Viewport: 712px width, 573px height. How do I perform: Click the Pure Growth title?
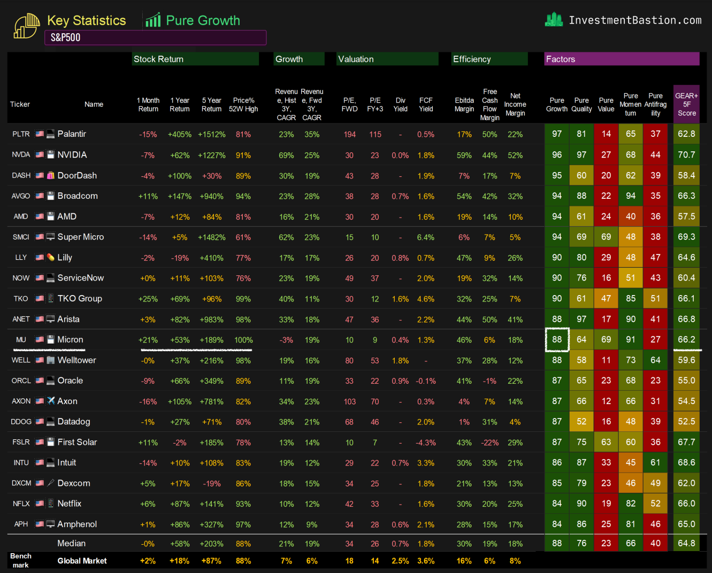point(203,20)
